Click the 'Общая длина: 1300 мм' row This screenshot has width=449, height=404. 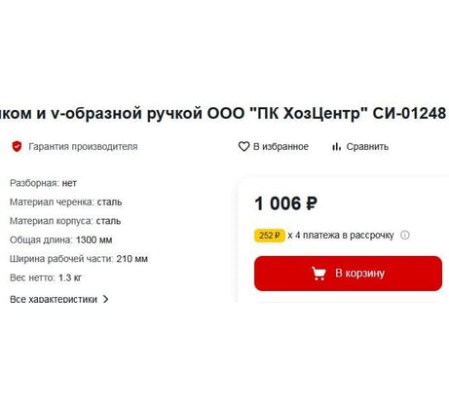[x=61, y=240]
